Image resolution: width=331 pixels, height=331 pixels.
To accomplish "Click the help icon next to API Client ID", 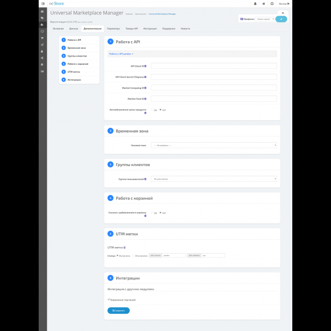I will [x=147, y=66].
